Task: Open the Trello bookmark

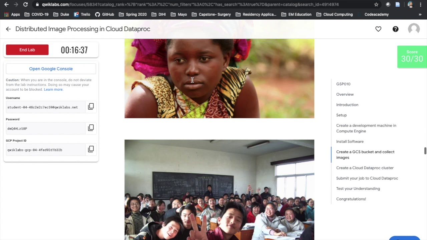Action: pyautogui.click(x=82, y=15)
